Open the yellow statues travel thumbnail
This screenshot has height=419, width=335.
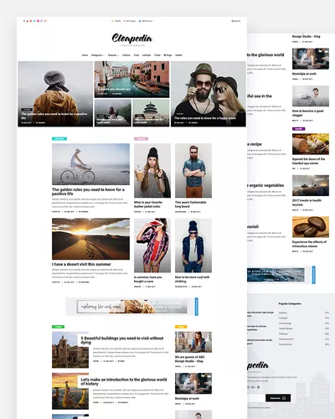[70, 391]
